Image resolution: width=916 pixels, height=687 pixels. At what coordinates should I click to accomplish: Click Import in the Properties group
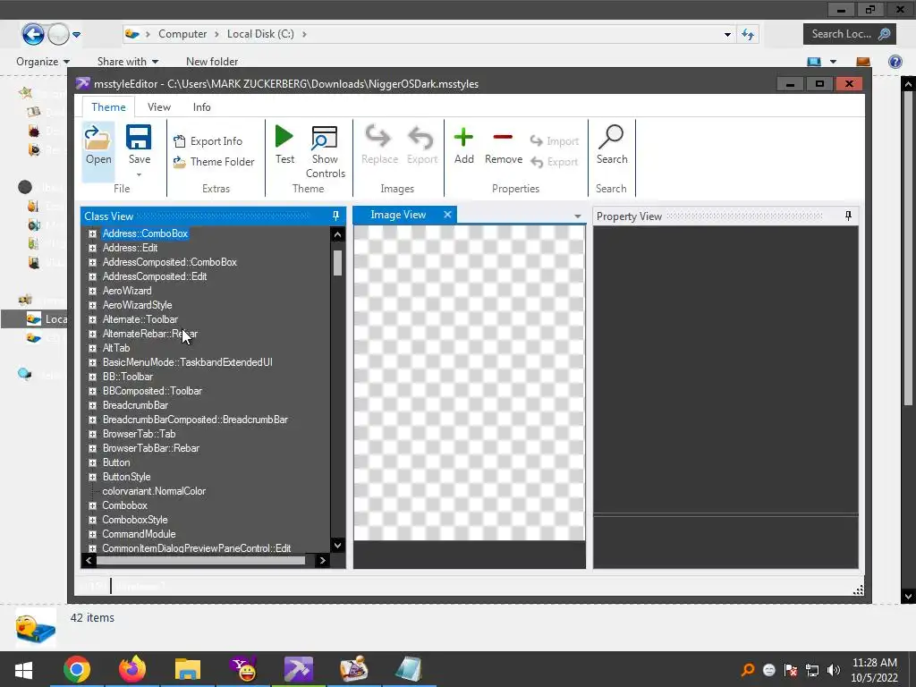[x=555, y=140]
